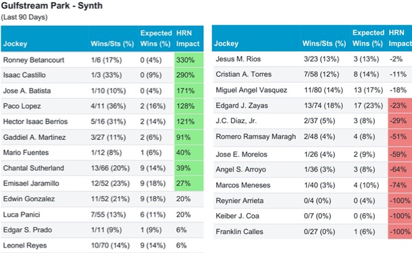
Task: Click the red -23% HRN Impact cell
Action: click(400, 106)
